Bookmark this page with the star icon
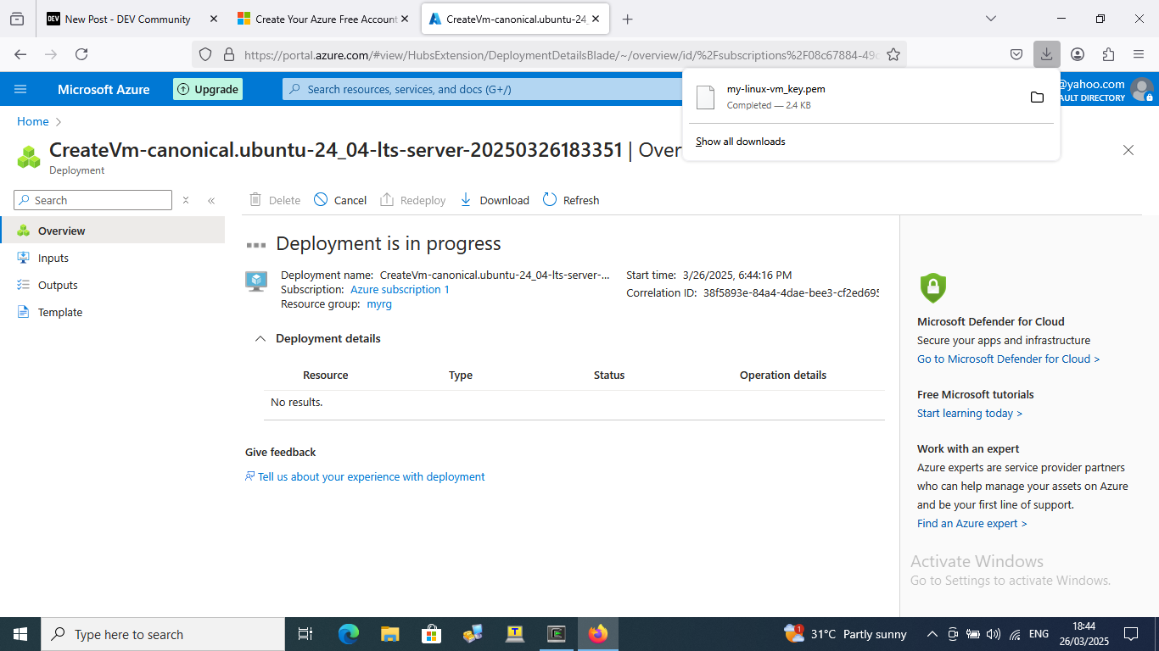Screen dimensions: 1159x651 (893, 54)
